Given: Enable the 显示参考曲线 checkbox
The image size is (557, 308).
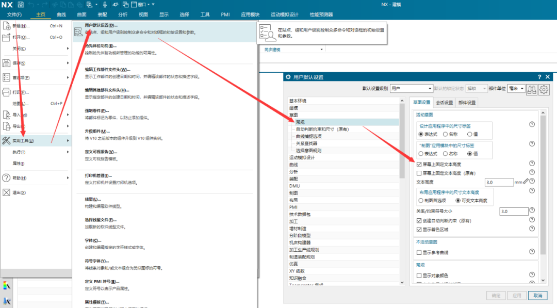Looking at the screenshot, I should pyautogui.click(x=419, y=253).
